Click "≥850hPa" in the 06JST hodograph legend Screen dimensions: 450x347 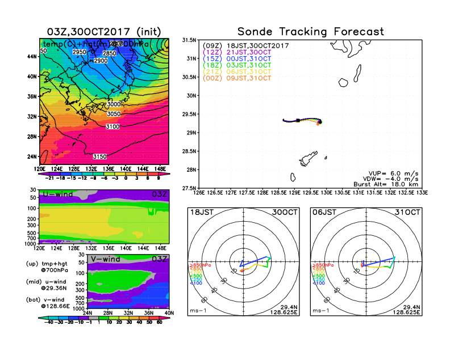point(323,265)
